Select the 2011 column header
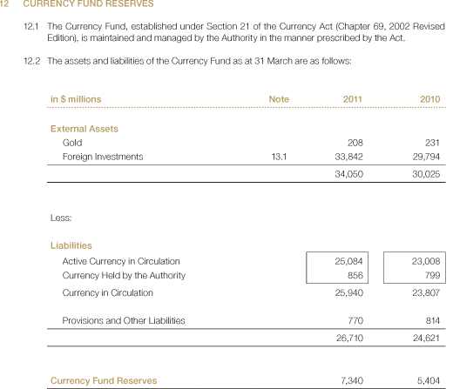The height and width of the screenshot is (389, 453). pyautogui.click(x=353, y=99)
